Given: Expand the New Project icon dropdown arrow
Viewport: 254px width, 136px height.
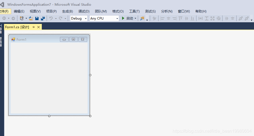Looking at the screenshot, I should pyautogui.click(x=26, y=18).
